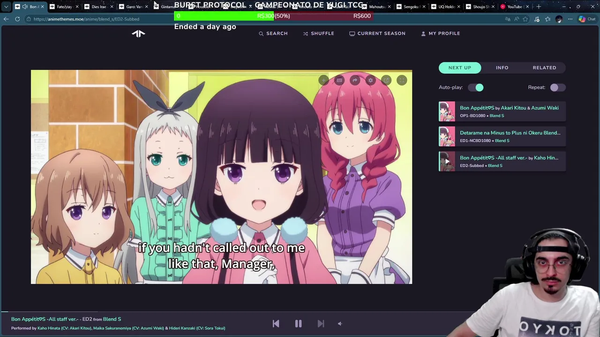Click the OP1-BD1080 queue thumbnail

(447, 111)
